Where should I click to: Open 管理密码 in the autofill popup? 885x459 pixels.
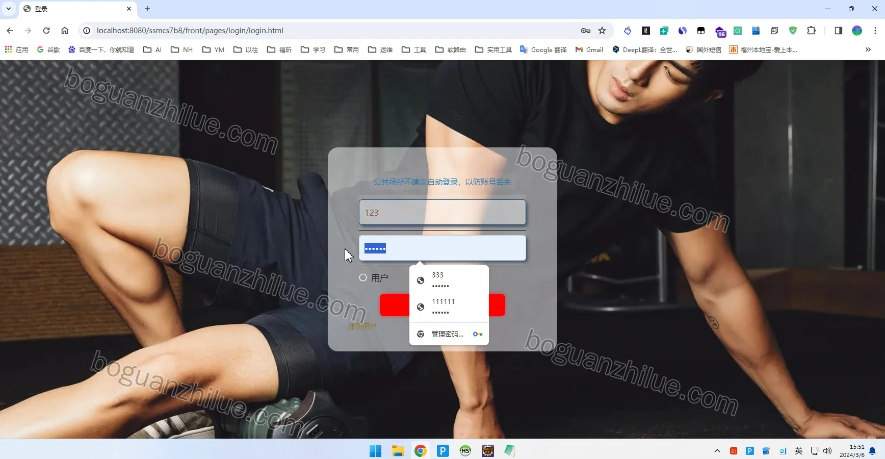coord(449,334)
